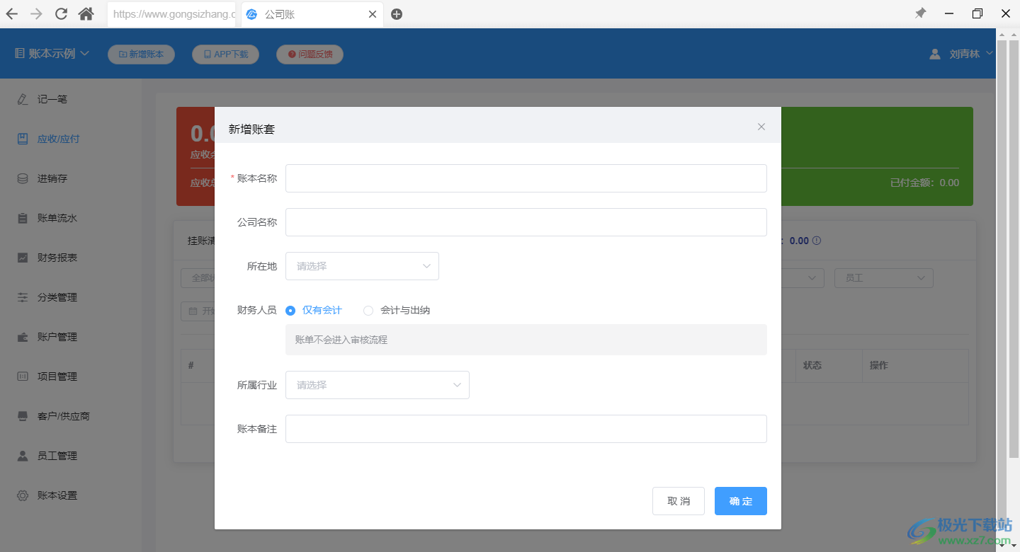The image size is (1020, 552).
Task: Click the 账单流水 clipboard icon
Action: (x=23, y=218)
